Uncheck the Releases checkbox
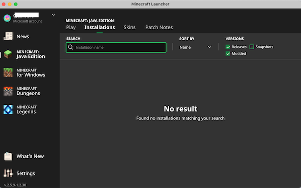Image resolution: width=301 pixels, height=188 pixels. (228, 47)
